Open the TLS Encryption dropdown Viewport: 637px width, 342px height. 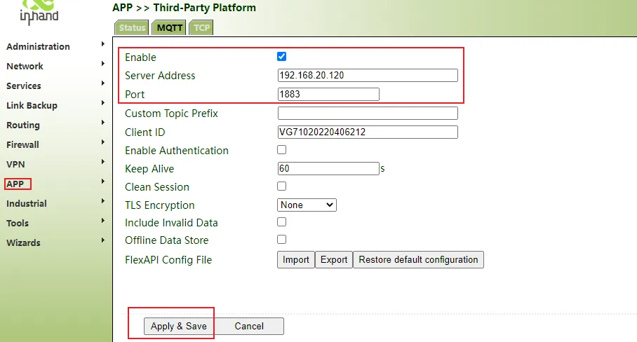click(307, 205)
